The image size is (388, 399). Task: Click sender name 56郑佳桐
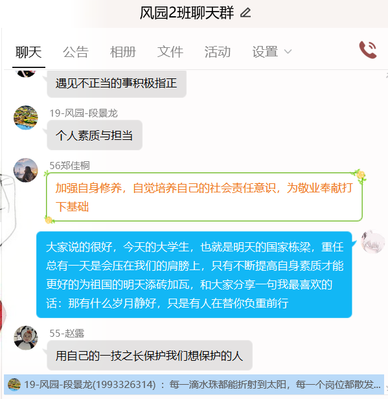point(69,165)
